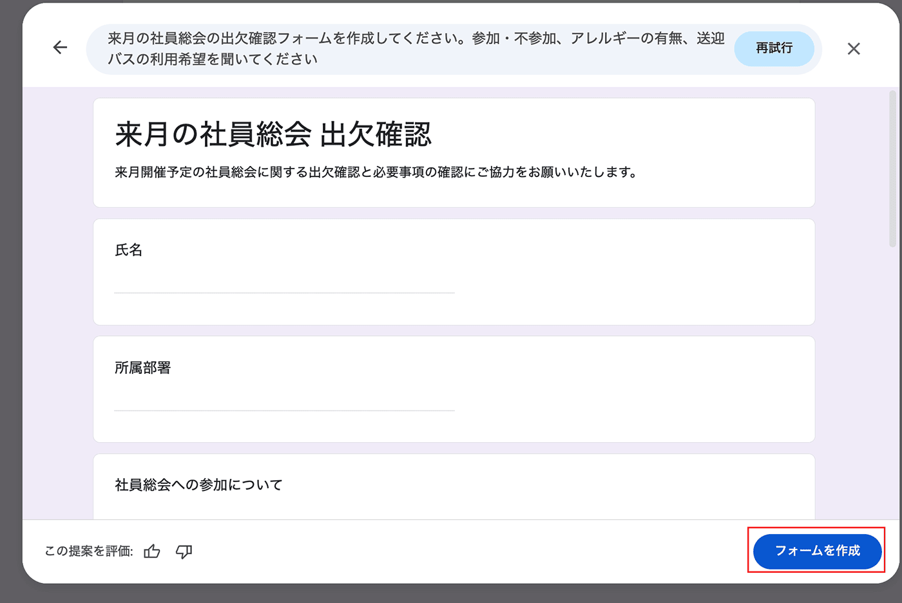Click the 氏名 question label
Image resolution: width=902 pixels, height=603 pixels.
click(x=128, y=250)
